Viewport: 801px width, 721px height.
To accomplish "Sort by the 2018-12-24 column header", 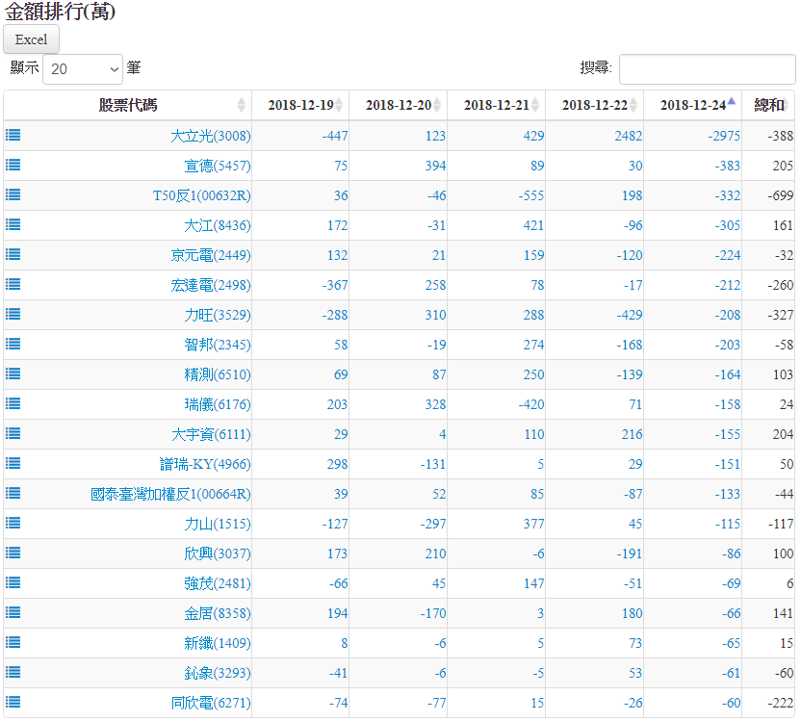I will click(692, 105).
